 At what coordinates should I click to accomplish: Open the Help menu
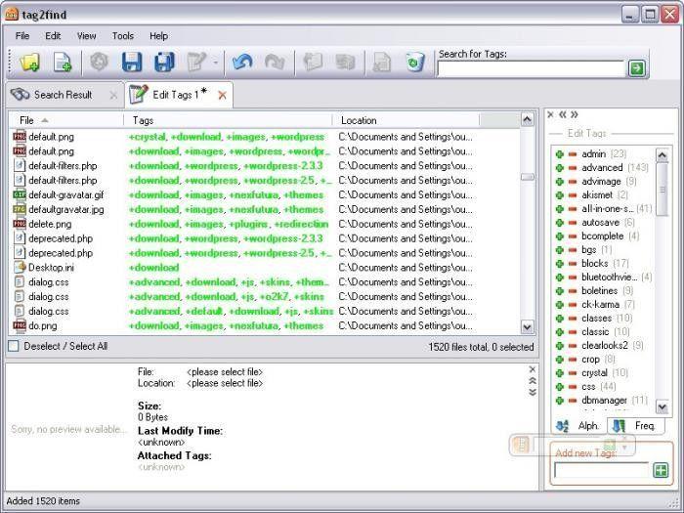[x=158, y=36]
